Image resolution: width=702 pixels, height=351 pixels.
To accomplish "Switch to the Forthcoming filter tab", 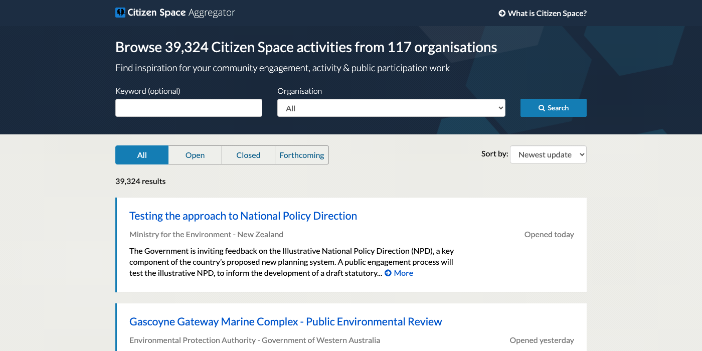I will click(302, 155).
